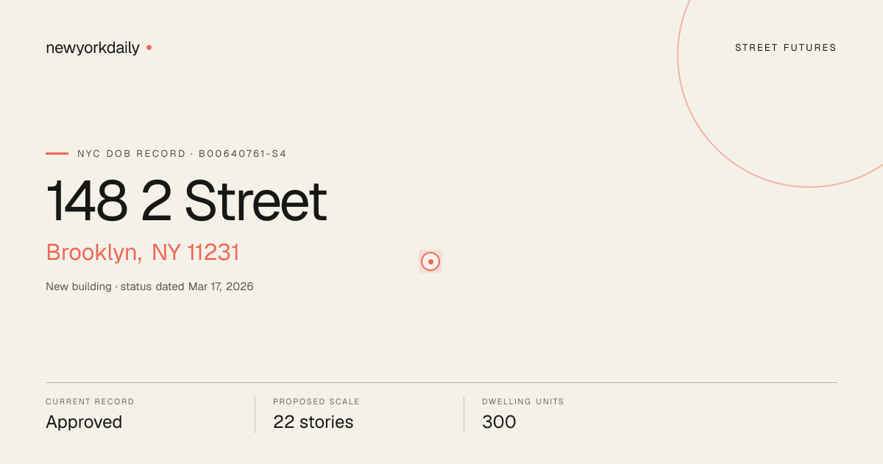The width and height of the screenshot is (883, 464).
Task: Click the DWELLING UNITS label
Action: (x=523, y=402)
